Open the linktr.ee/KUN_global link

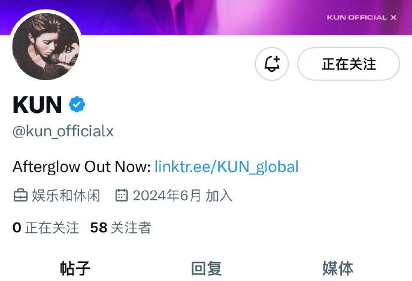click(x=226, y=167)
